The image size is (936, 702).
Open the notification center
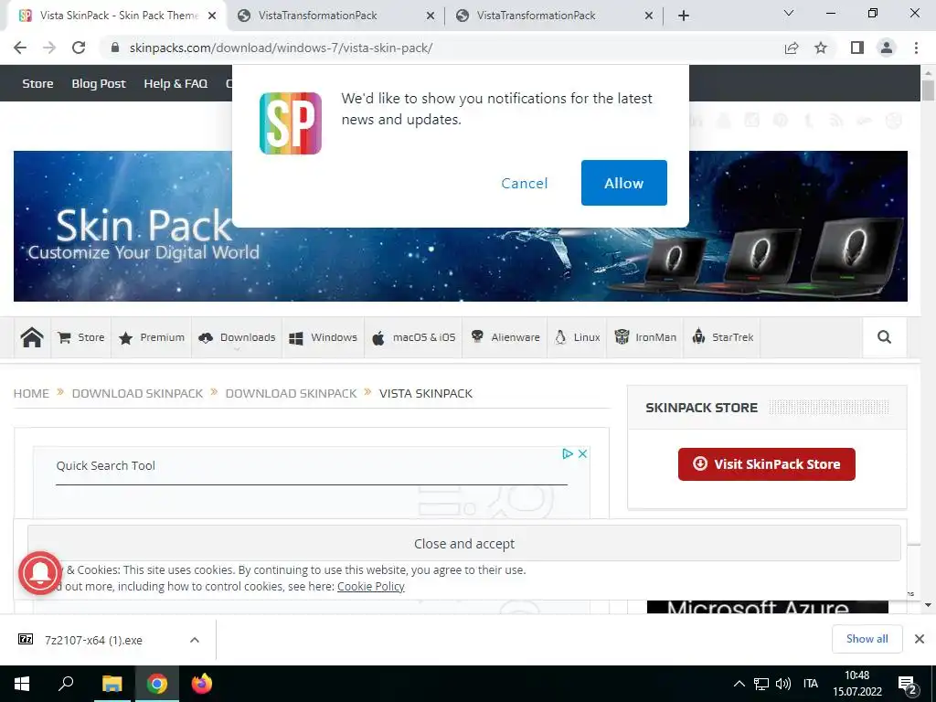pyautogui.click(x=908, y=685)
